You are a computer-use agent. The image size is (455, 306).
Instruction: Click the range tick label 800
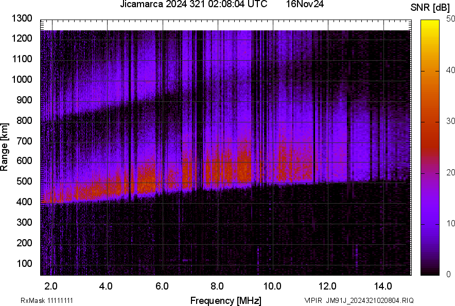click(24, 120)
